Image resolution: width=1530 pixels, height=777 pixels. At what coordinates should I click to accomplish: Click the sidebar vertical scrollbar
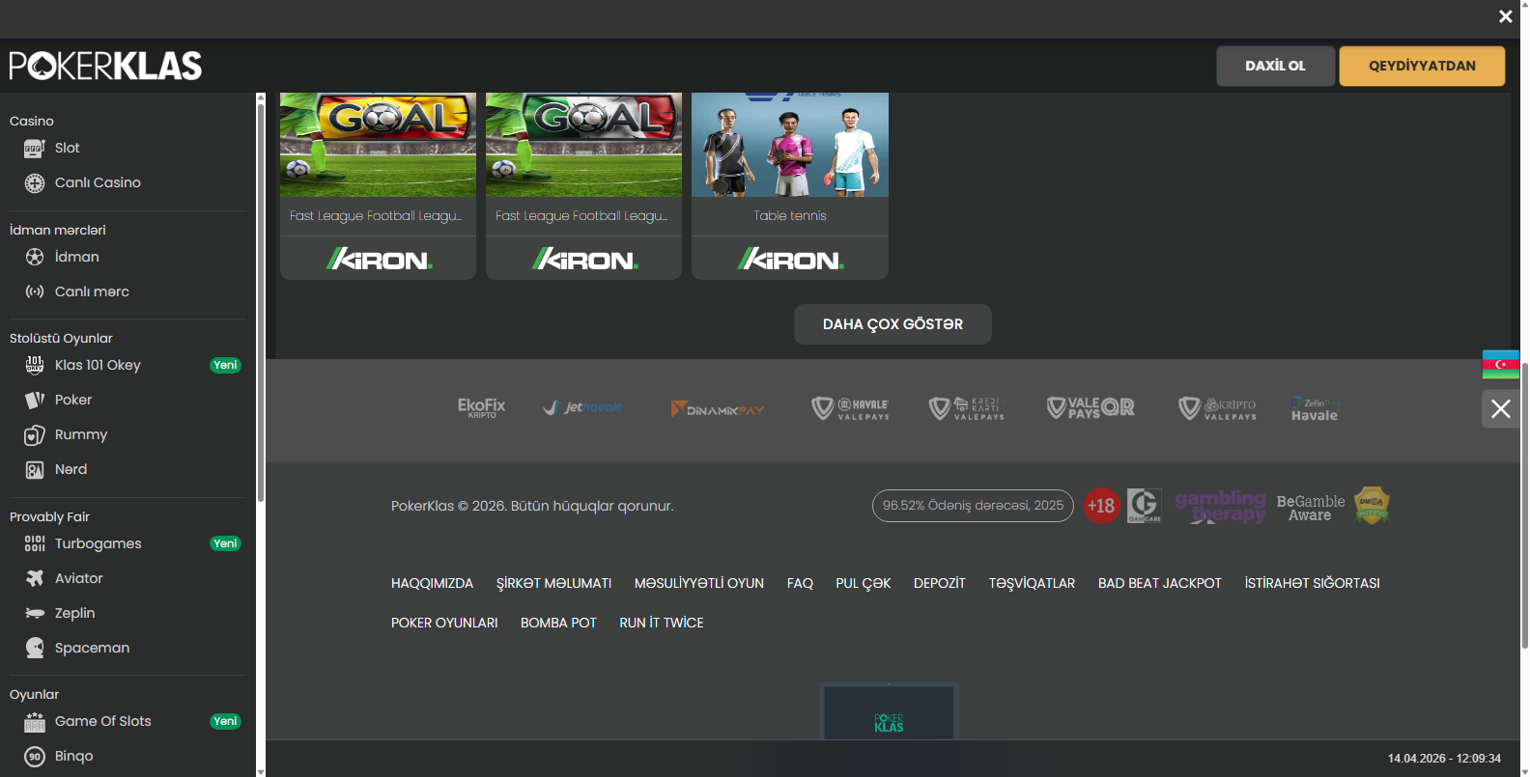pyautogui.click(x=261, y=302)
